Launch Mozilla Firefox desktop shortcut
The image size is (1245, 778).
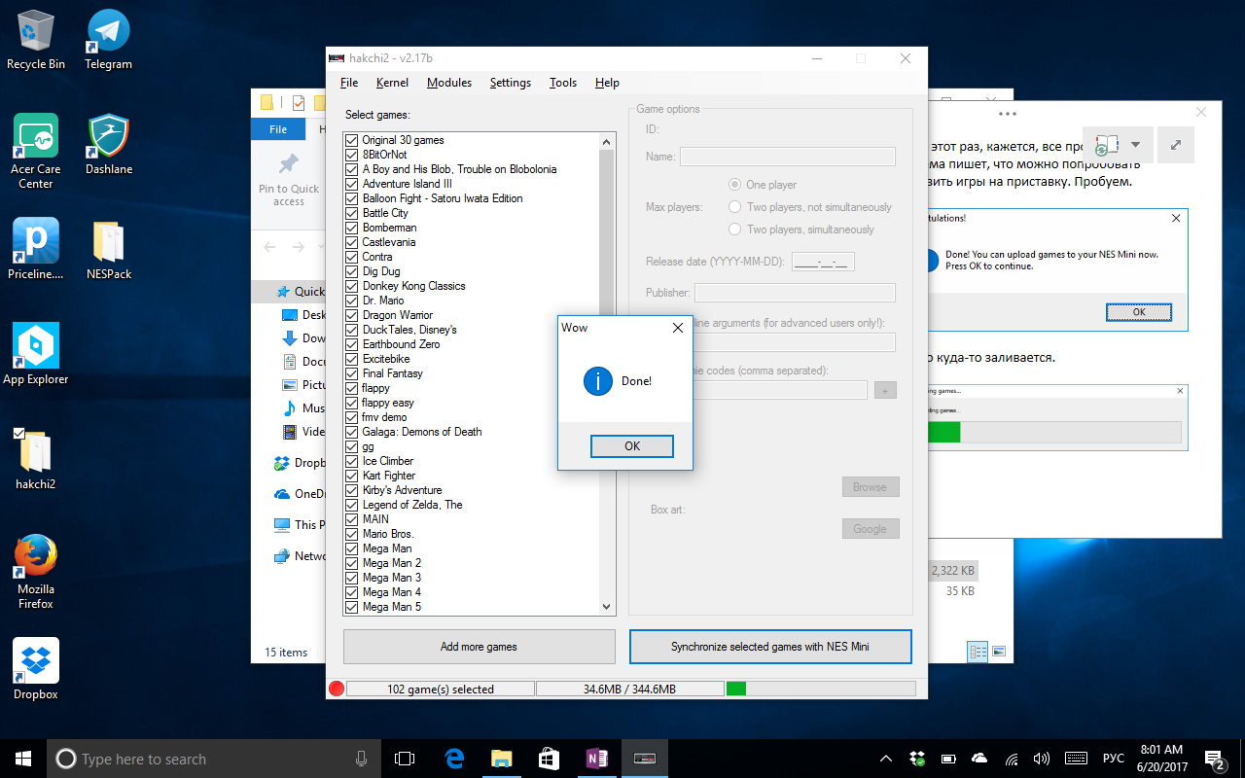coord(36,571)
